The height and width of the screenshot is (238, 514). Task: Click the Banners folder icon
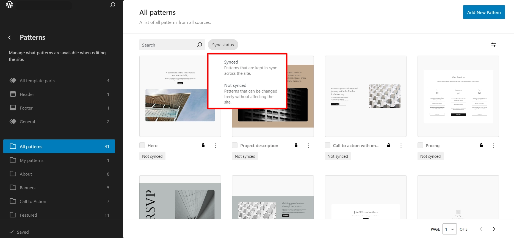pyautogui.click(x=13, y=188)
